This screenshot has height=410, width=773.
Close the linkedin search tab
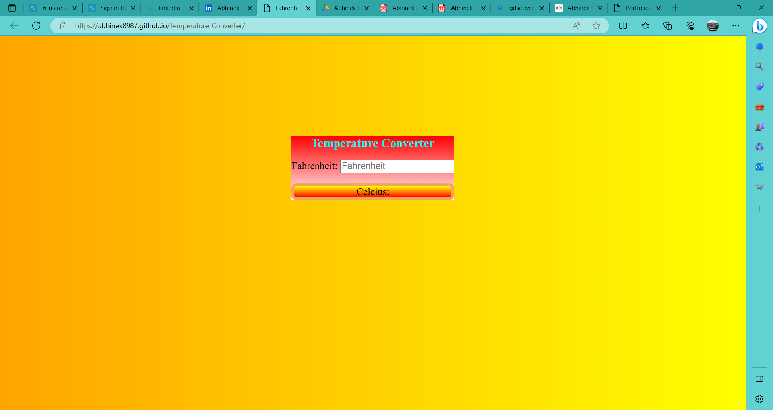tap(192, 8)
